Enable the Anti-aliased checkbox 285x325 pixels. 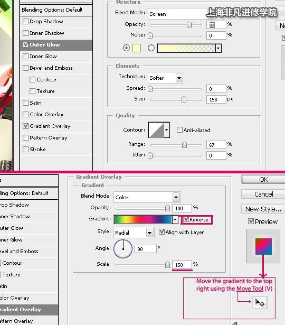(x=179, y=130)
